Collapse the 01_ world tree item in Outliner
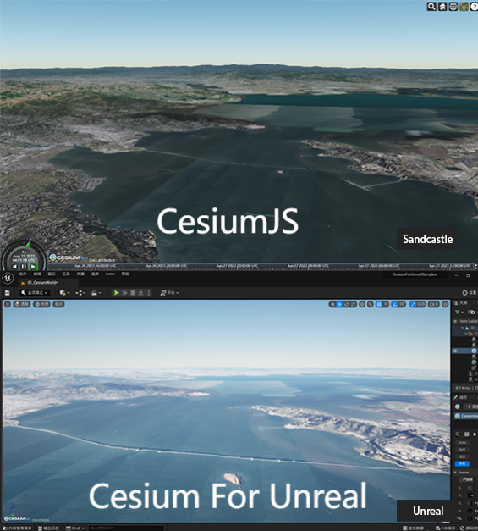Viewport: 478px width, 531px height. pyautogui.click(x=463, y=328)
